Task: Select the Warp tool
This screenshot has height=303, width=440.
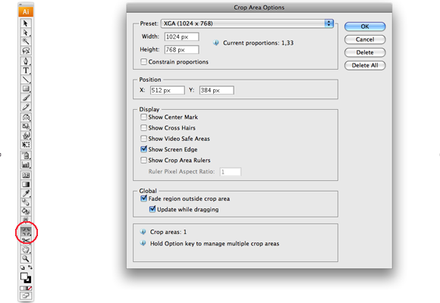Action: point(26,136)
